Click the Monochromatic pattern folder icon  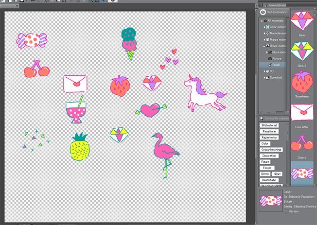[x=267, y=34]
